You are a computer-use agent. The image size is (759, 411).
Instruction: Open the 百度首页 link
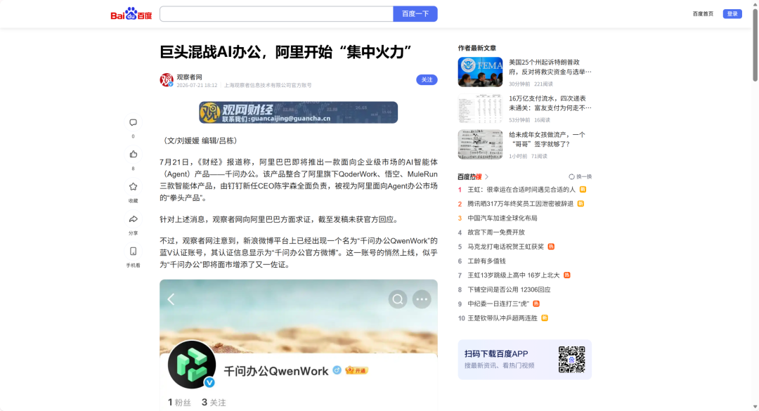click(x=703, y=13)
